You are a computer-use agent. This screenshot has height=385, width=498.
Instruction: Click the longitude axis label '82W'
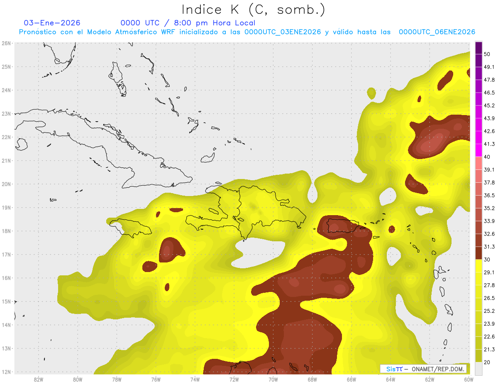tap(38, 379)
